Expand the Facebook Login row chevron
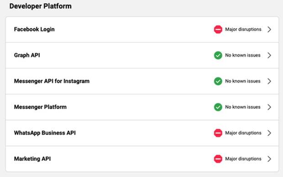The height and width of the screenshot is (177, 283). (269, 29)
